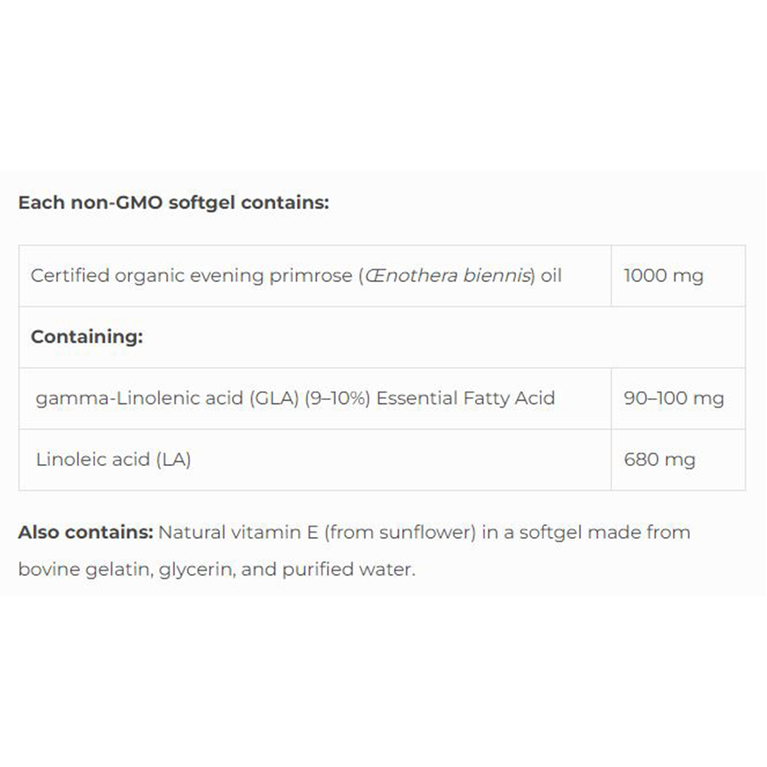Screen dimensions: 767x767
Task: Click the bold "Also contains:" label
Action: [x=86, y=532]
